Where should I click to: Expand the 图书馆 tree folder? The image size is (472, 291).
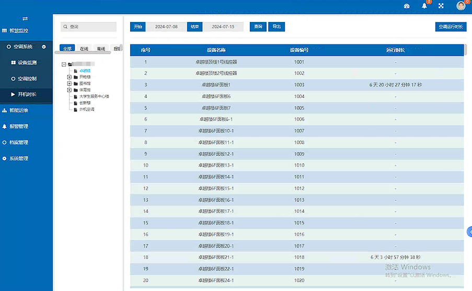69,84
